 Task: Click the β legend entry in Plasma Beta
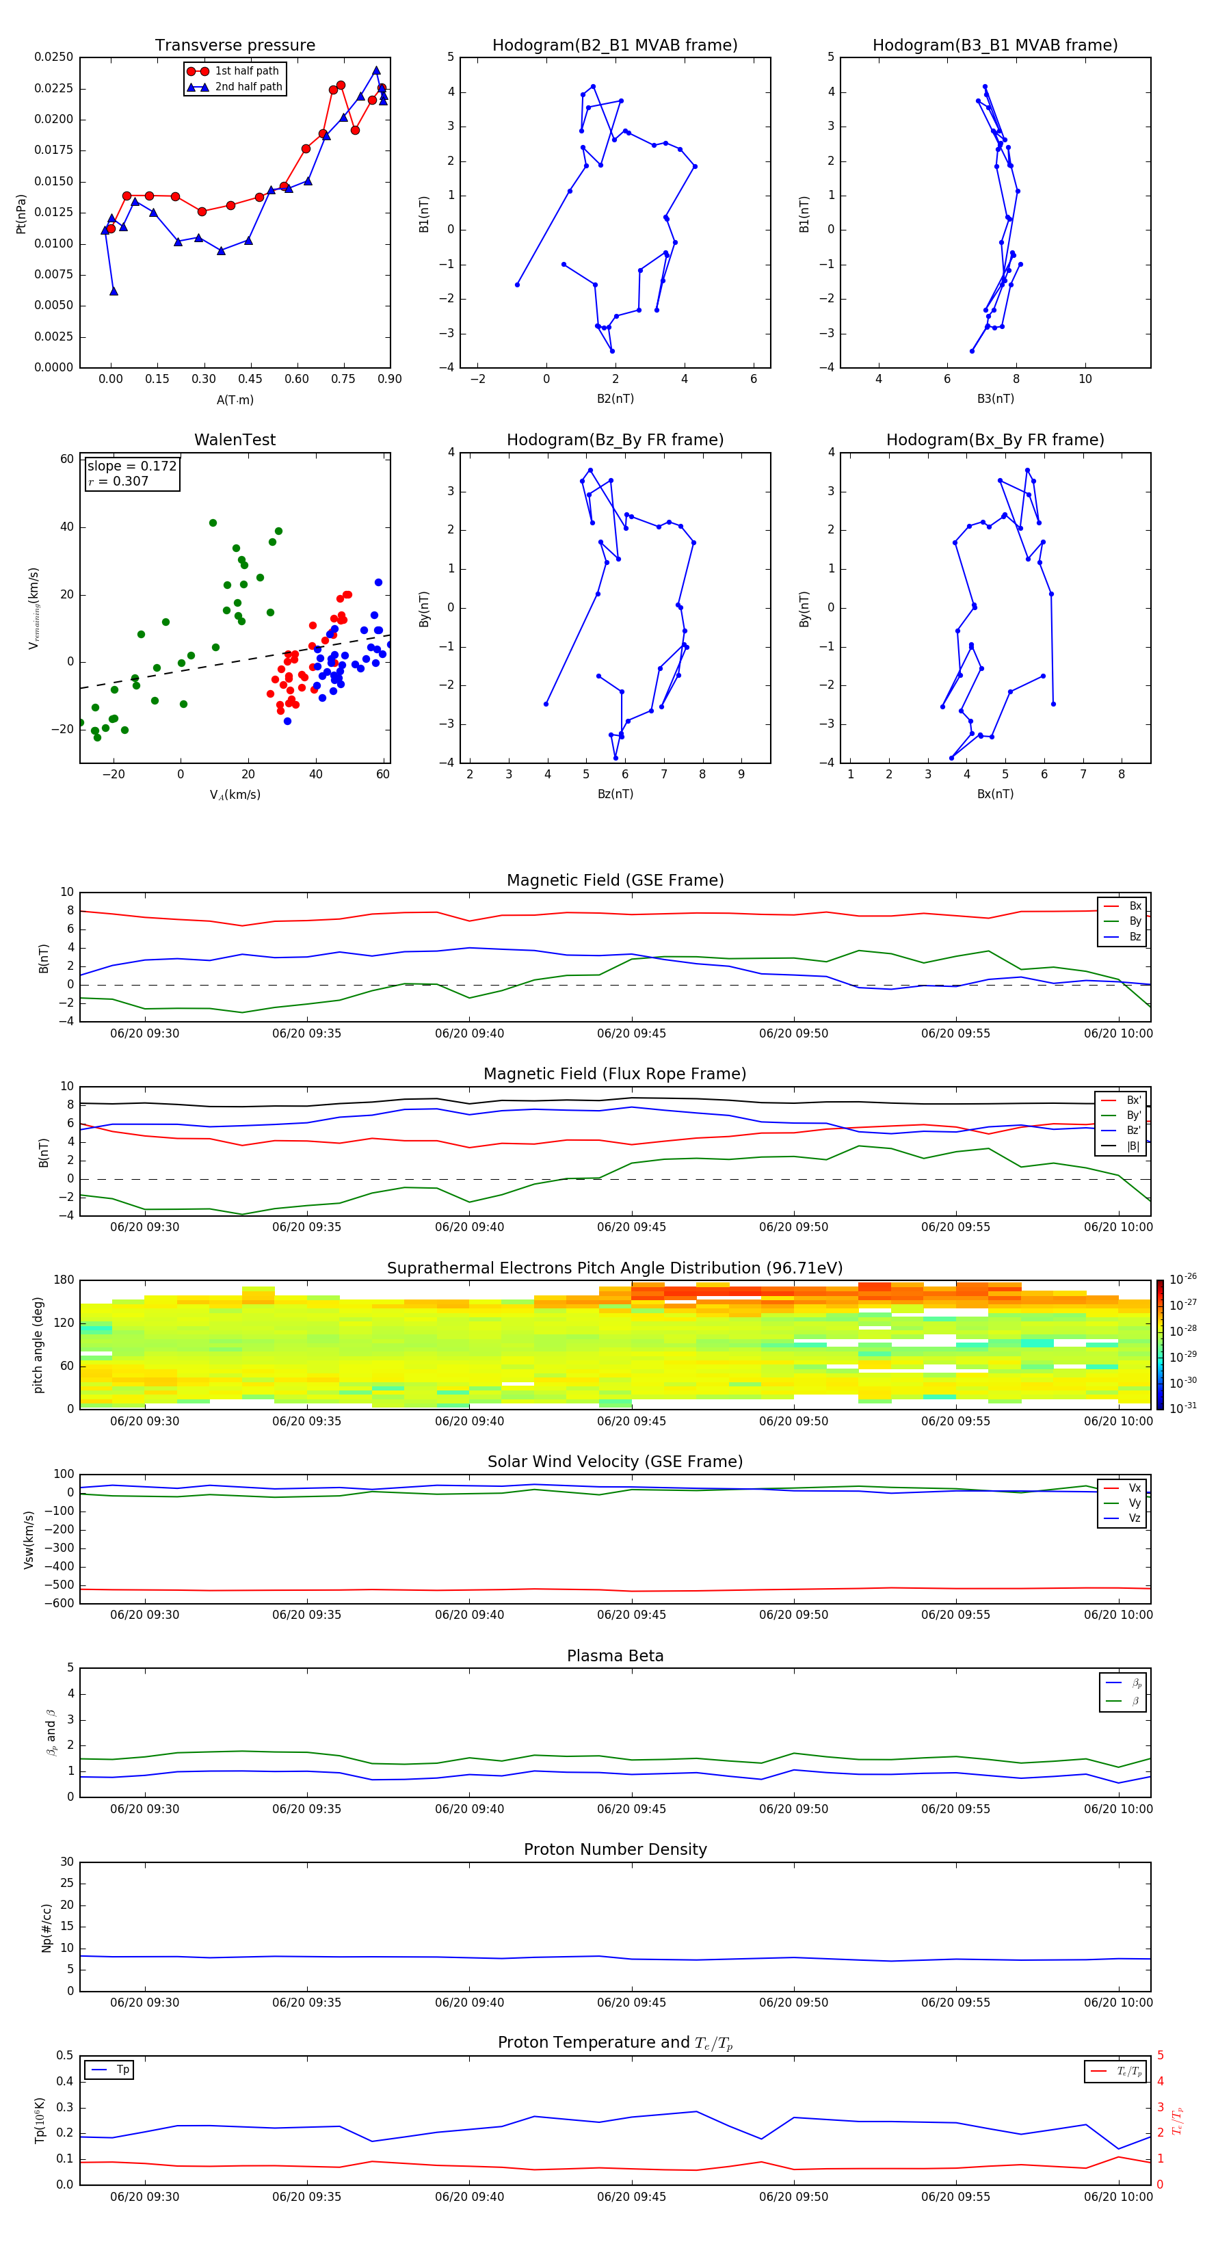point(1124,1702)
